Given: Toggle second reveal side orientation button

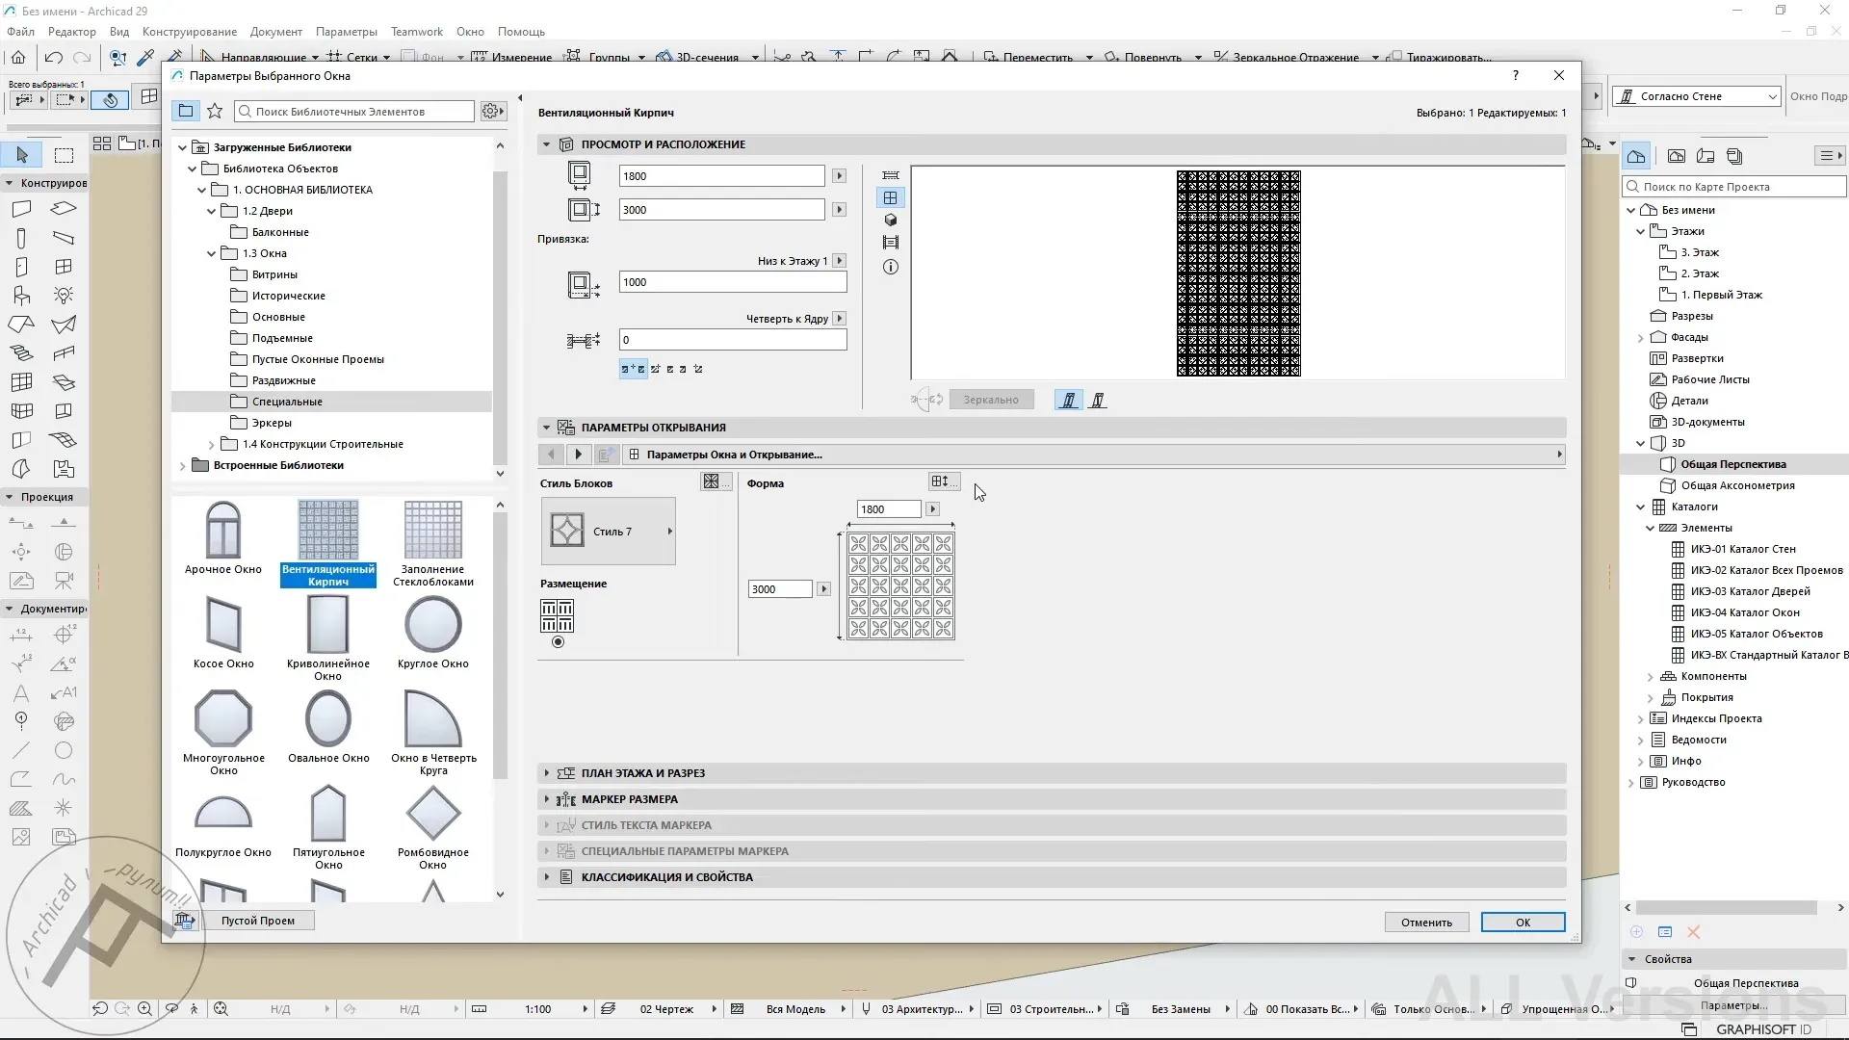Looking at the screenshot, I should [x=1098, y=400].
